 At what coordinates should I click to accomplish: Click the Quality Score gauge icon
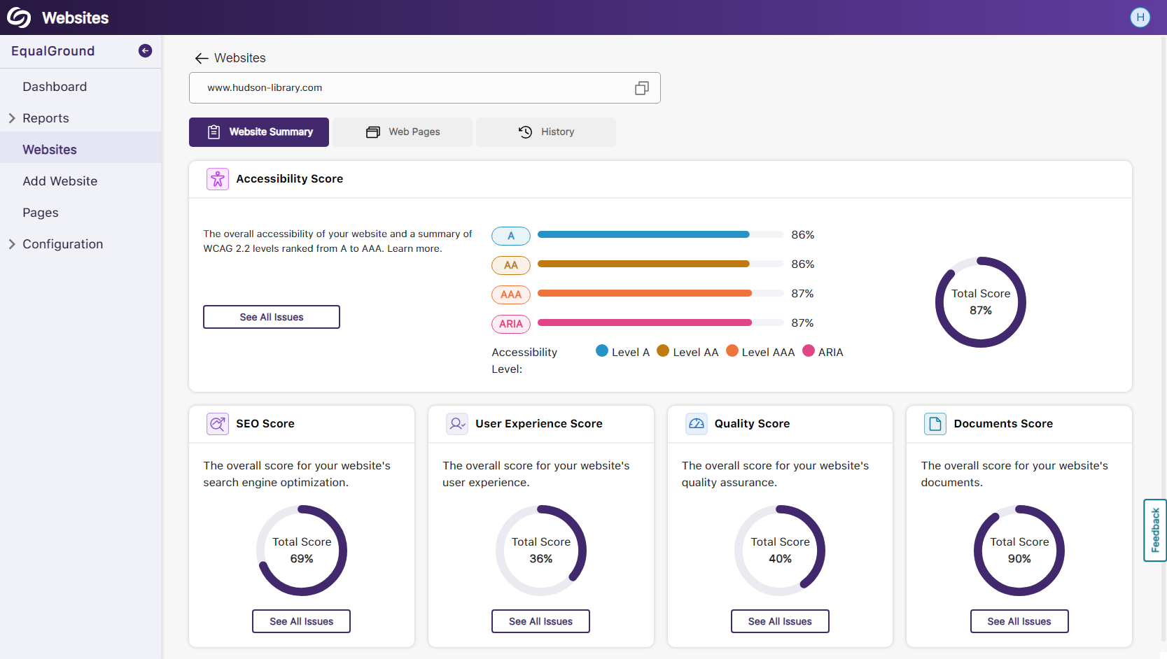pos(696,424)
